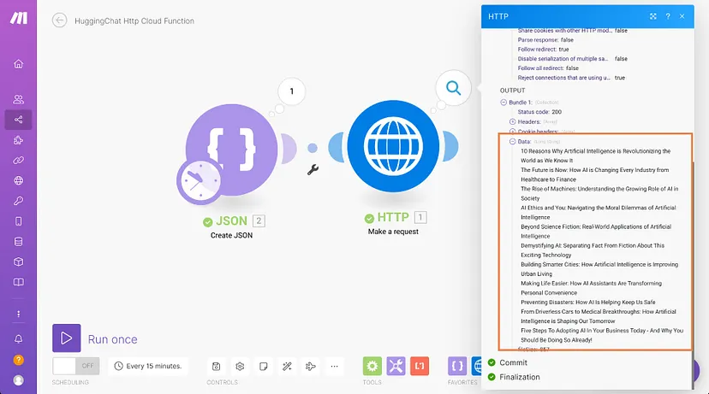Expand the Headers array in output
Image resolution: width=709 pixels, height=394 pixels.
coord(513,121)
